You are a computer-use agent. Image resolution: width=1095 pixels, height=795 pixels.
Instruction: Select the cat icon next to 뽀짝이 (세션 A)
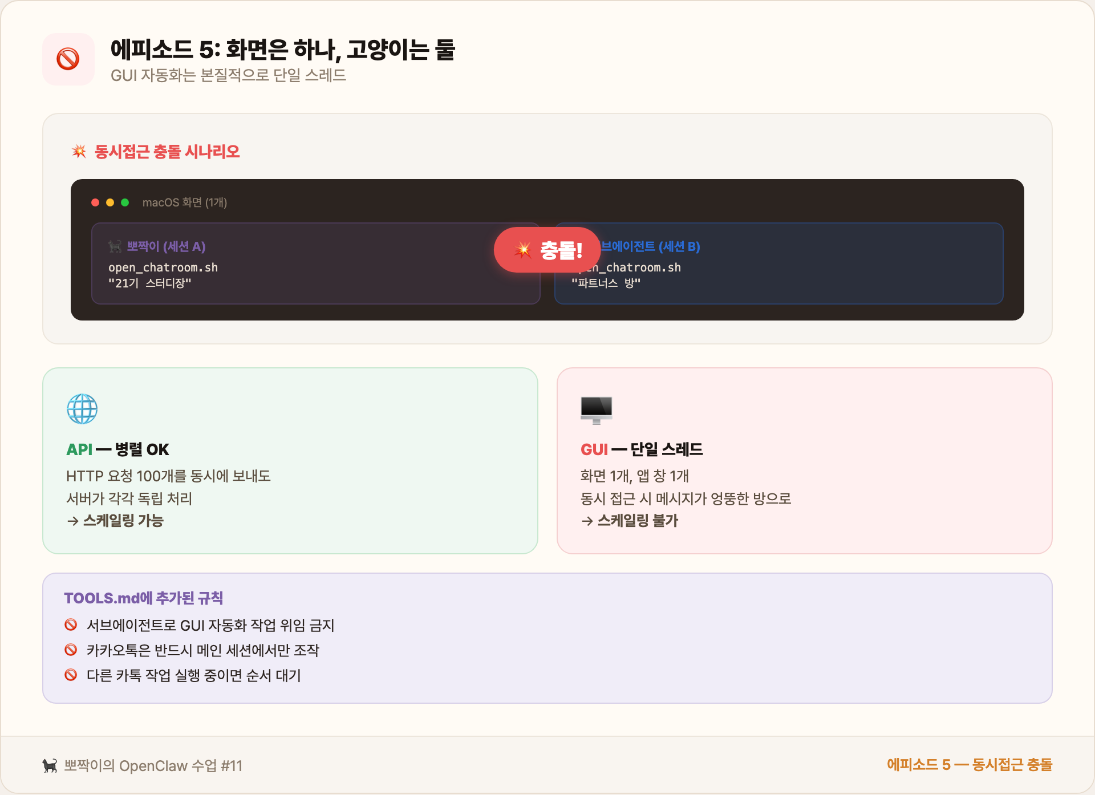[115, 246]
